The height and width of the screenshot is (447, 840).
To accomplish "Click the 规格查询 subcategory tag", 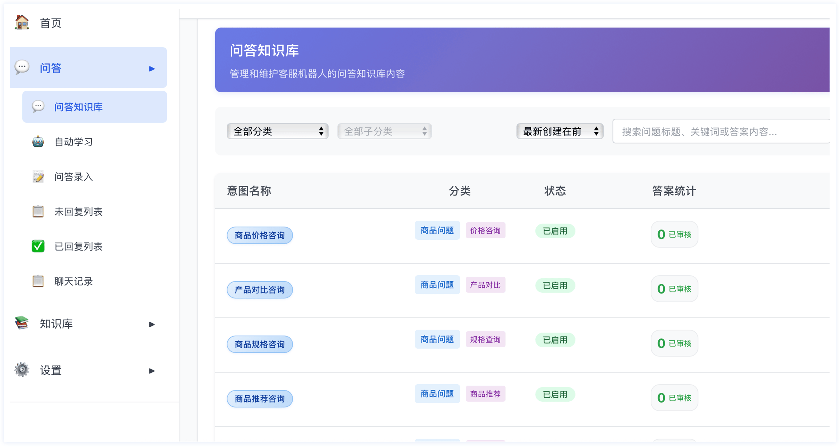I will coord(485,339).
